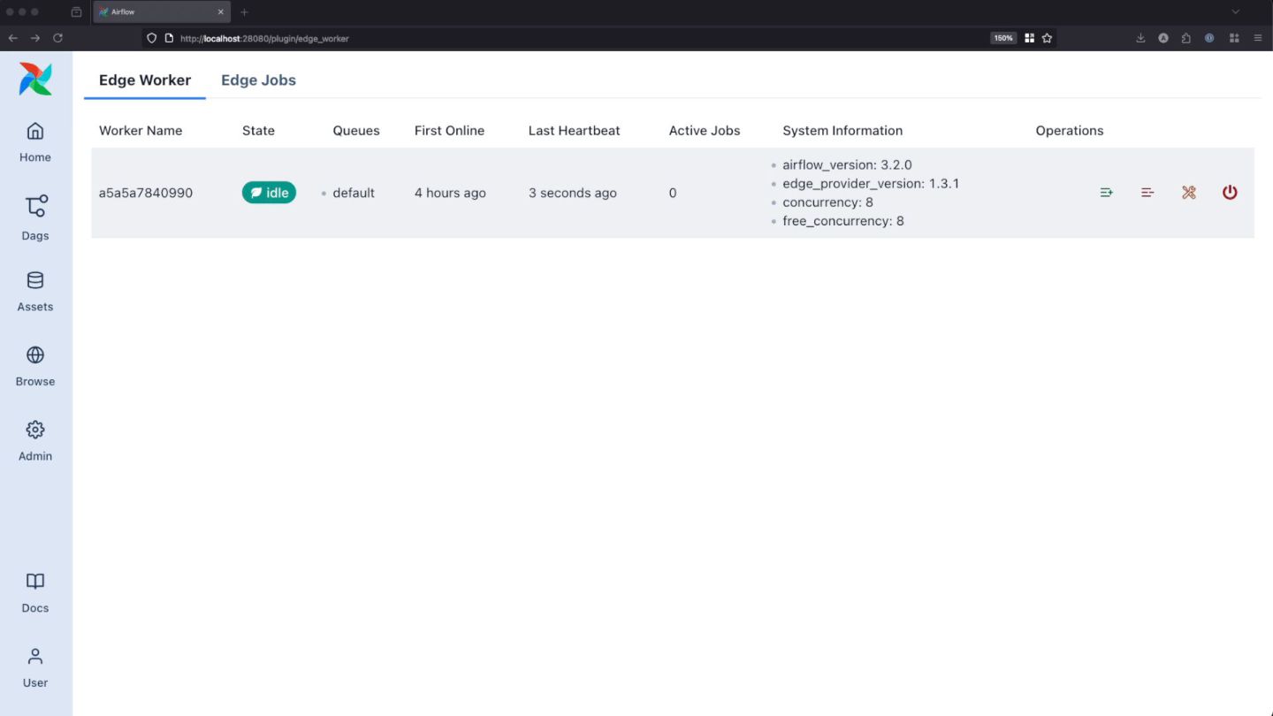
Task: Add a queue to worker a5a5a7840990
Action: tap(1106, 193)
